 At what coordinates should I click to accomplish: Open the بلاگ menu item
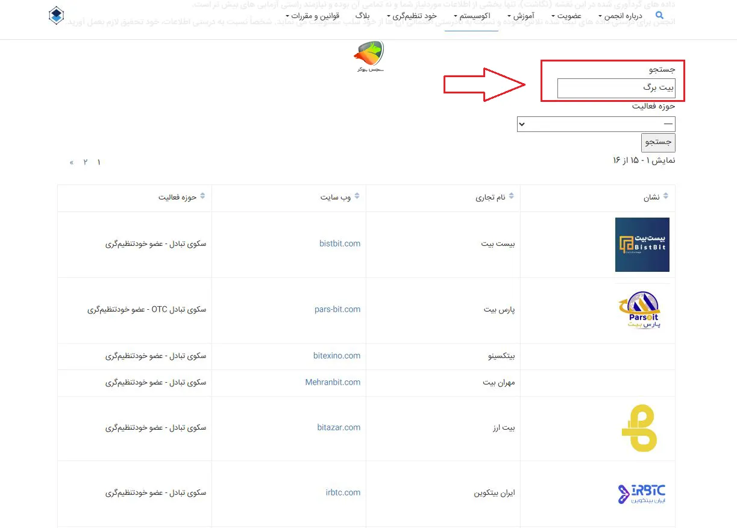(362, 16)
